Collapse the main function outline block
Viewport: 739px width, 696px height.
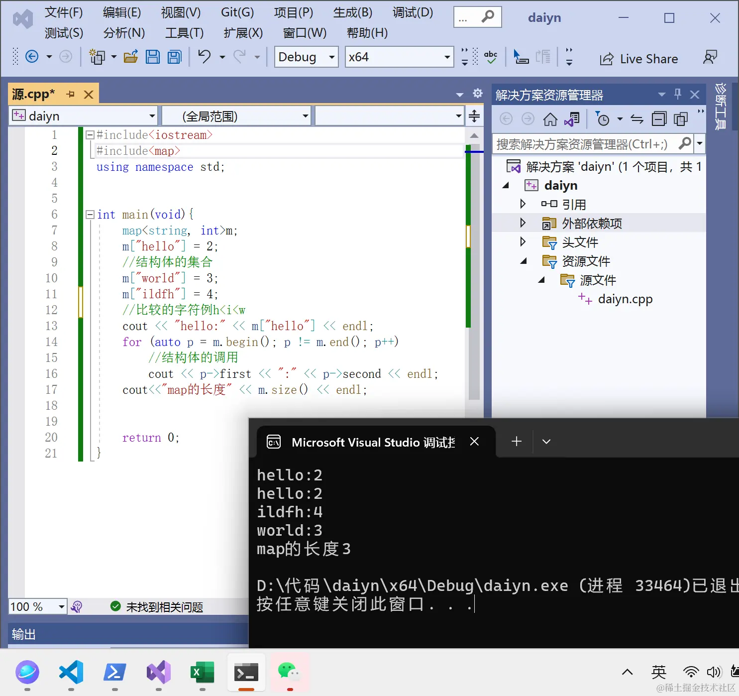90,215
